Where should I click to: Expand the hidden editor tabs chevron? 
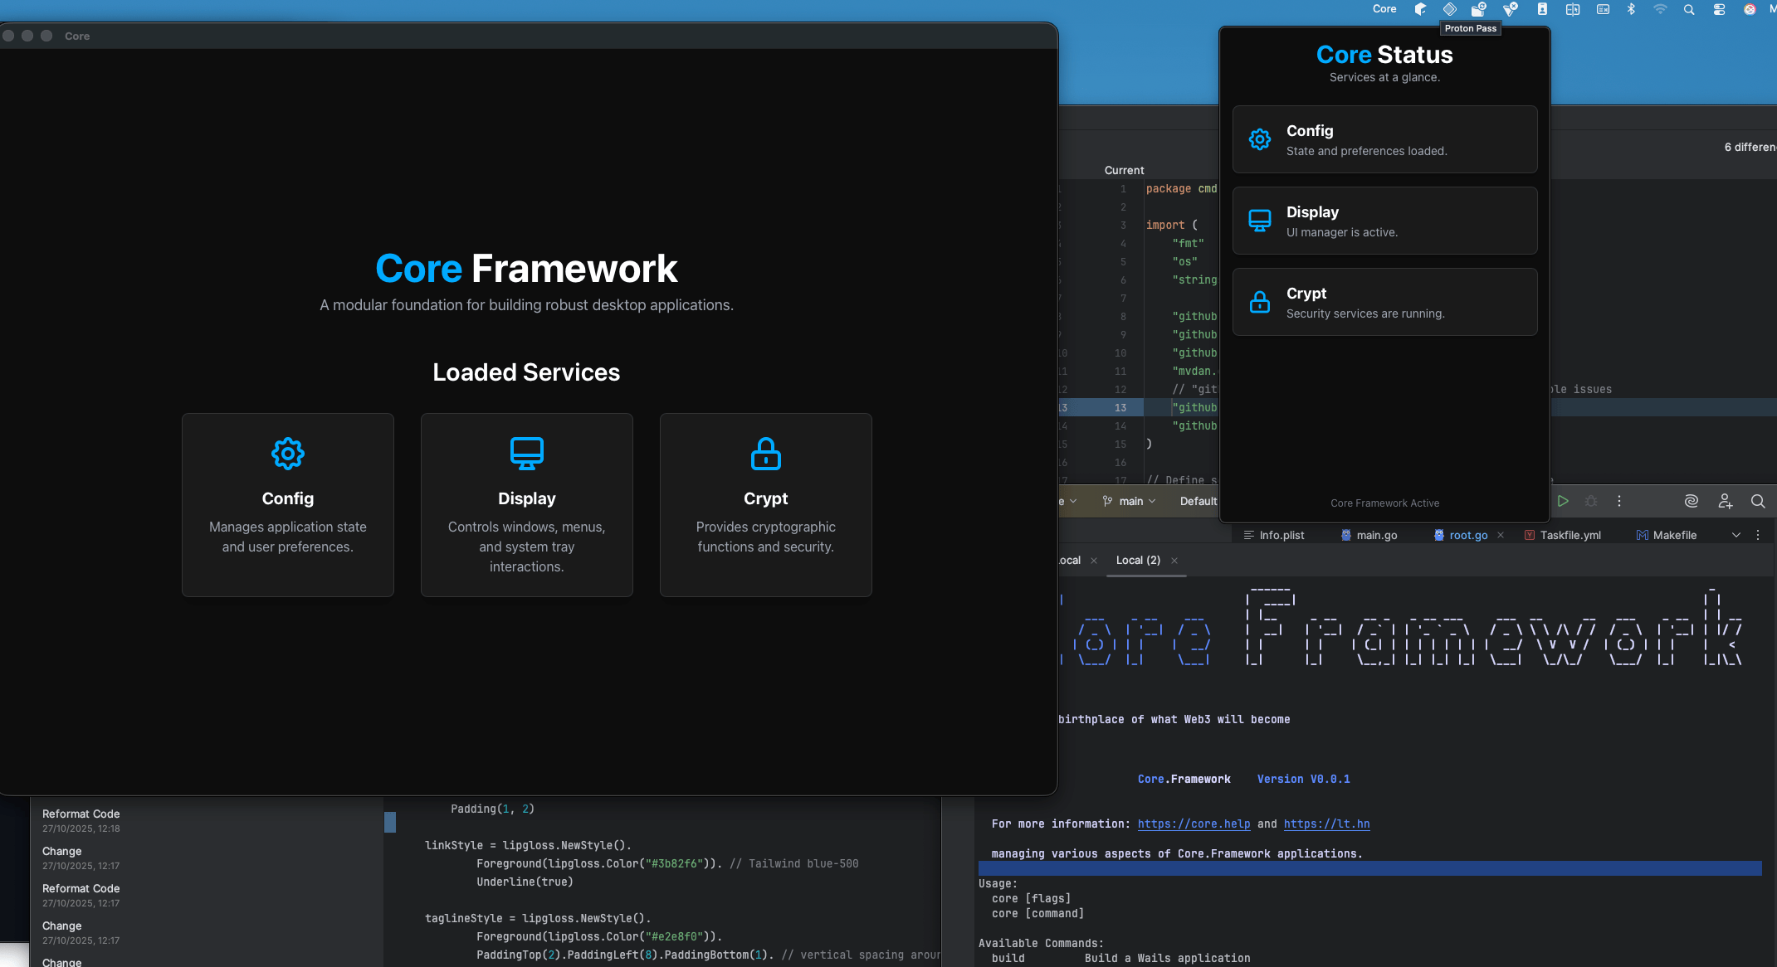pyautogui.click(x=1736, y=535)
